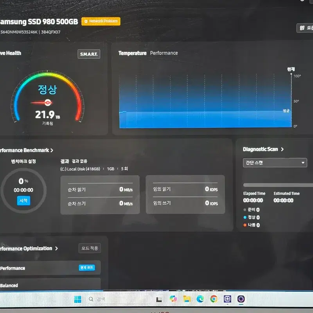Click the 임의 쓰기 0 IOPS row

point(185,203)
